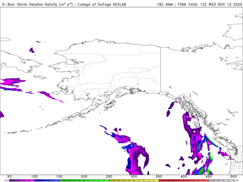Viewport: 243px width, 182px height.
Task: Click the '500' scale label
Action: point(234,177)
